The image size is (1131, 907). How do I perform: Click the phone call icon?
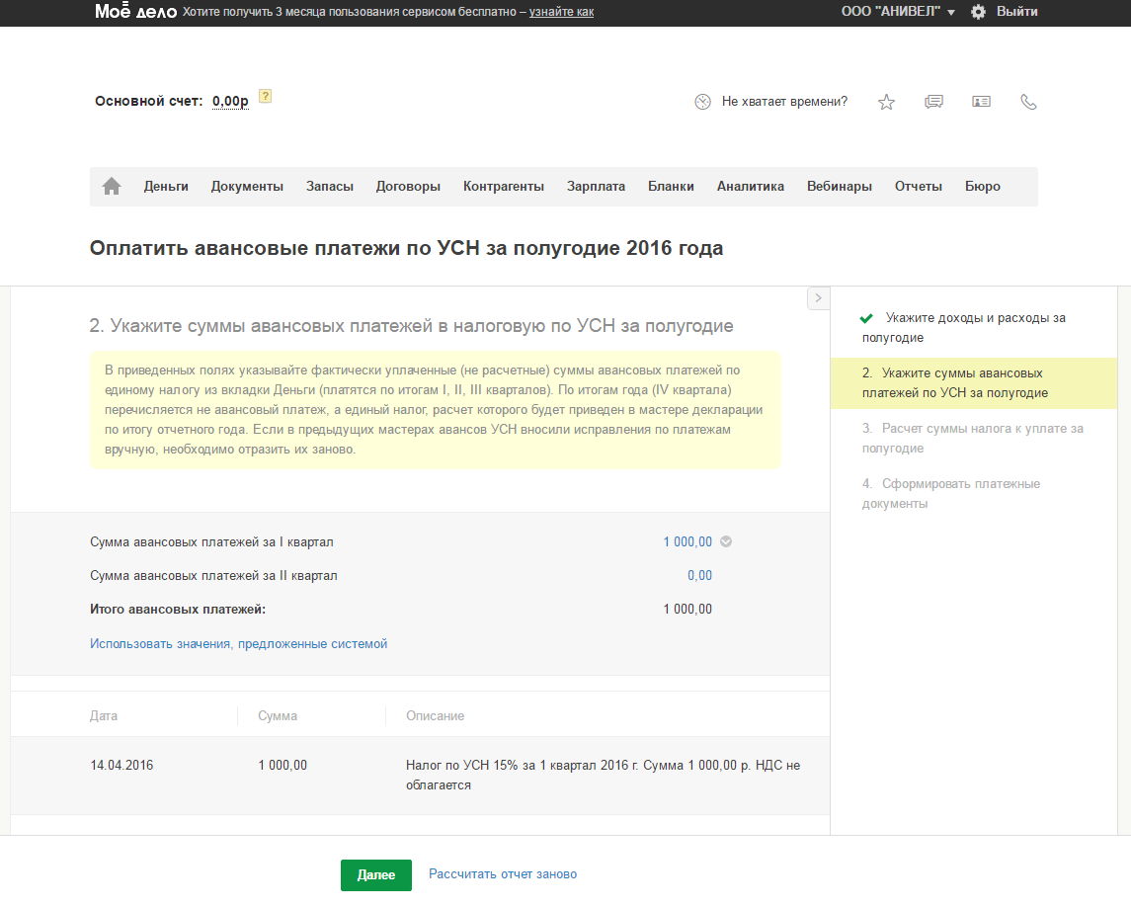click(x=1028, y=102)
